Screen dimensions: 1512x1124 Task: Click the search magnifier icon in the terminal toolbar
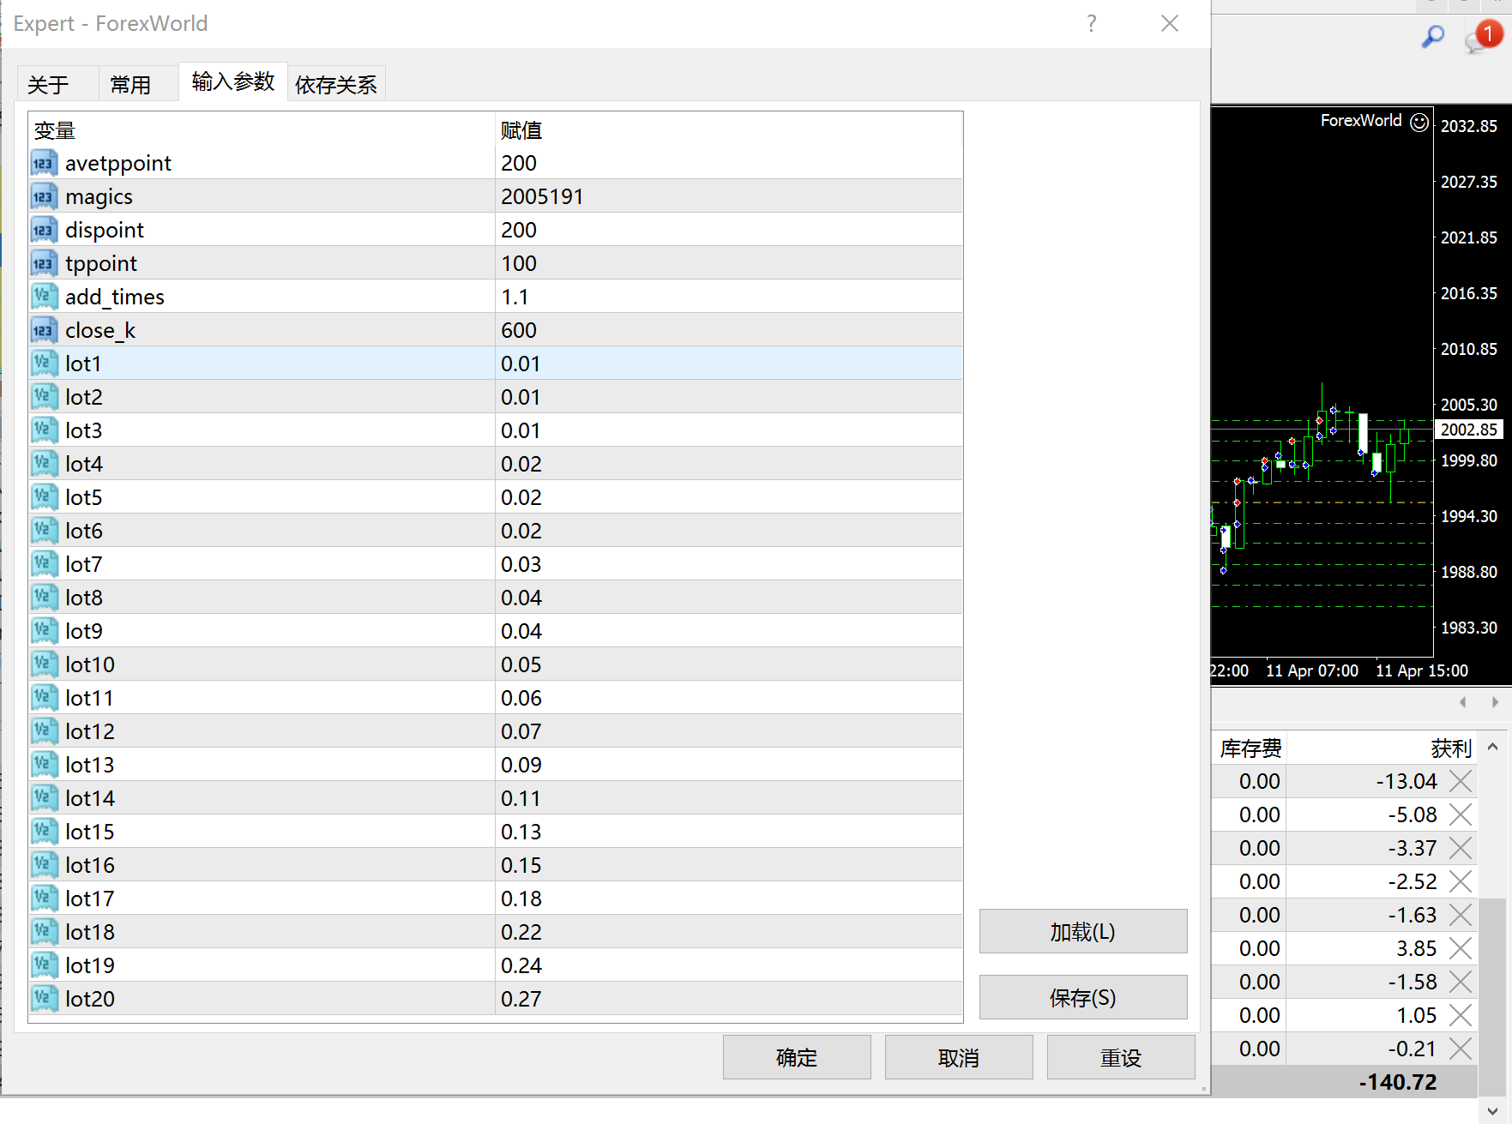click(x=1433, y=37)
